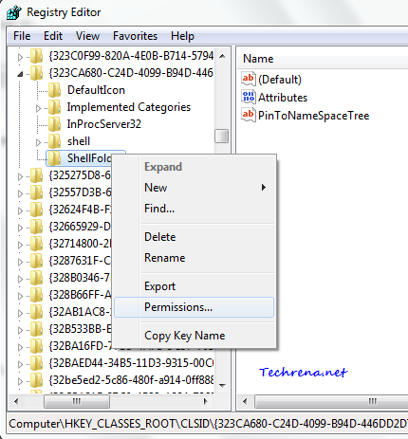The height and width of the screenshot is (439, 408).
Task: Open the New submenu in context menu
Action: [x=194, y=188]
